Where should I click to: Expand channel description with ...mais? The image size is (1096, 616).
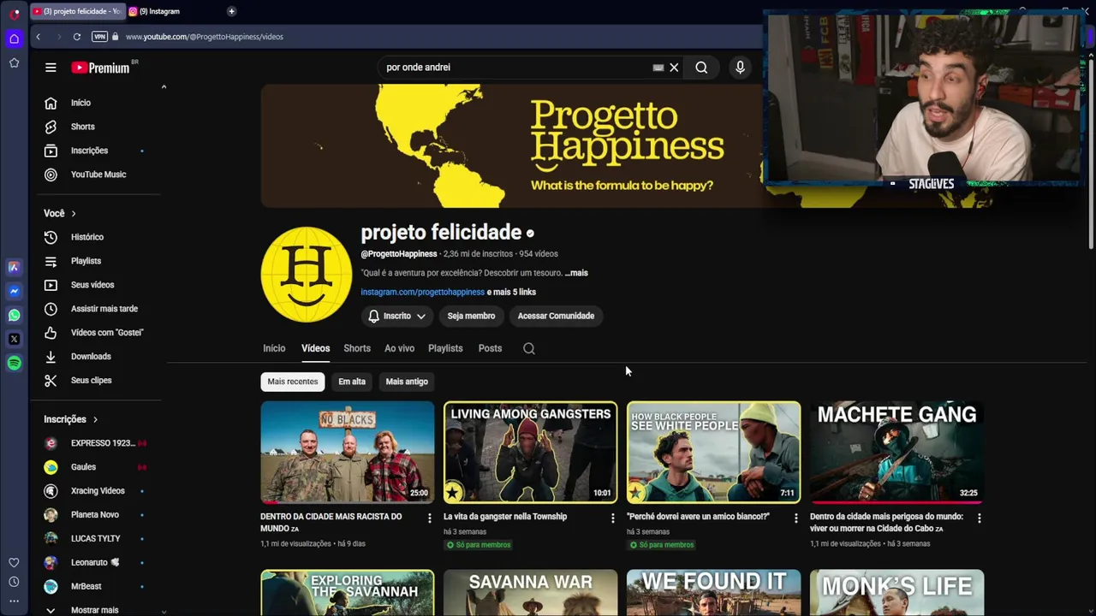pyautogui.click(x=576, y=273)
